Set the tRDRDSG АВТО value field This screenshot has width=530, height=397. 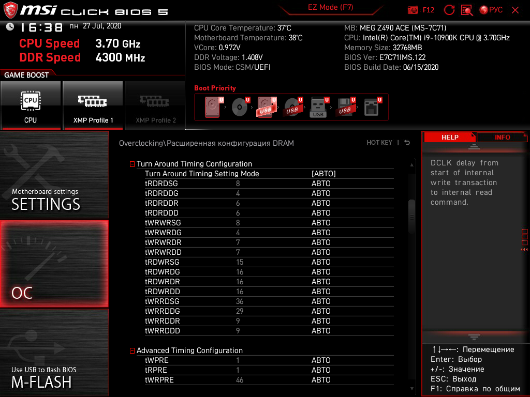[x=321, y=184]
